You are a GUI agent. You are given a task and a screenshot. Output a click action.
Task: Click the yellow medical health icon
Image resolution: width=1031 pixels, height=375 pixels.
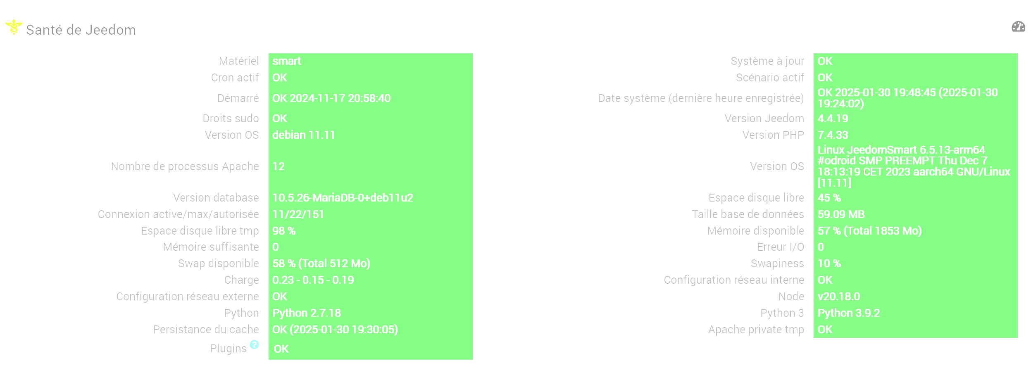click(x=14, y=27)
